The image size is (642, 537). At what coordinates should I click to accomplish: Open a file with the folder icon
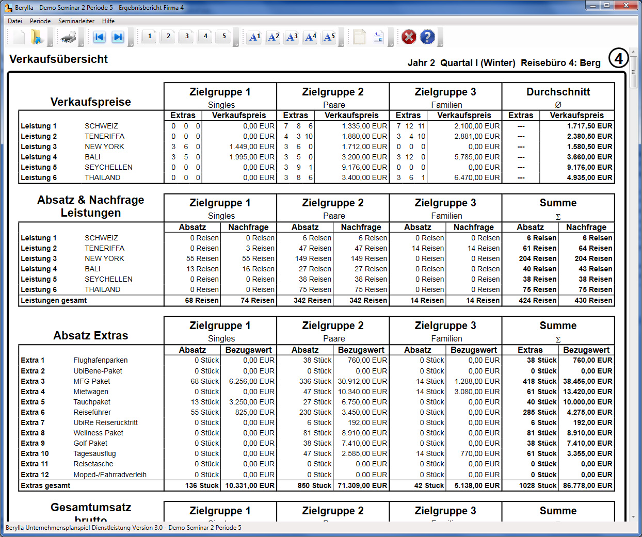pyautogui.click(x=36, y=37)
